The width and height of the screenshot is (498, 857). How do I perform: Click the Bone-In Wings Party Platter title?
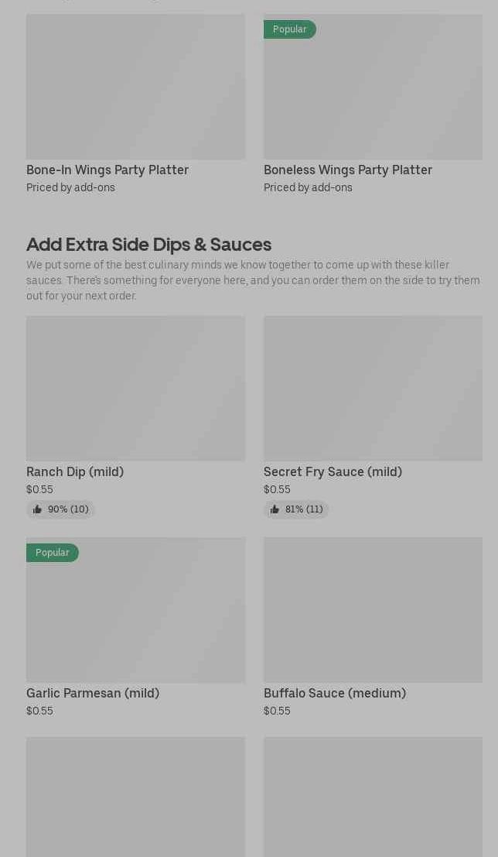click(107, 170)
